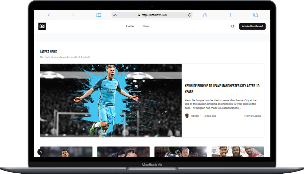
Task: Click the DSI site logo
Action: click(42, 26)
